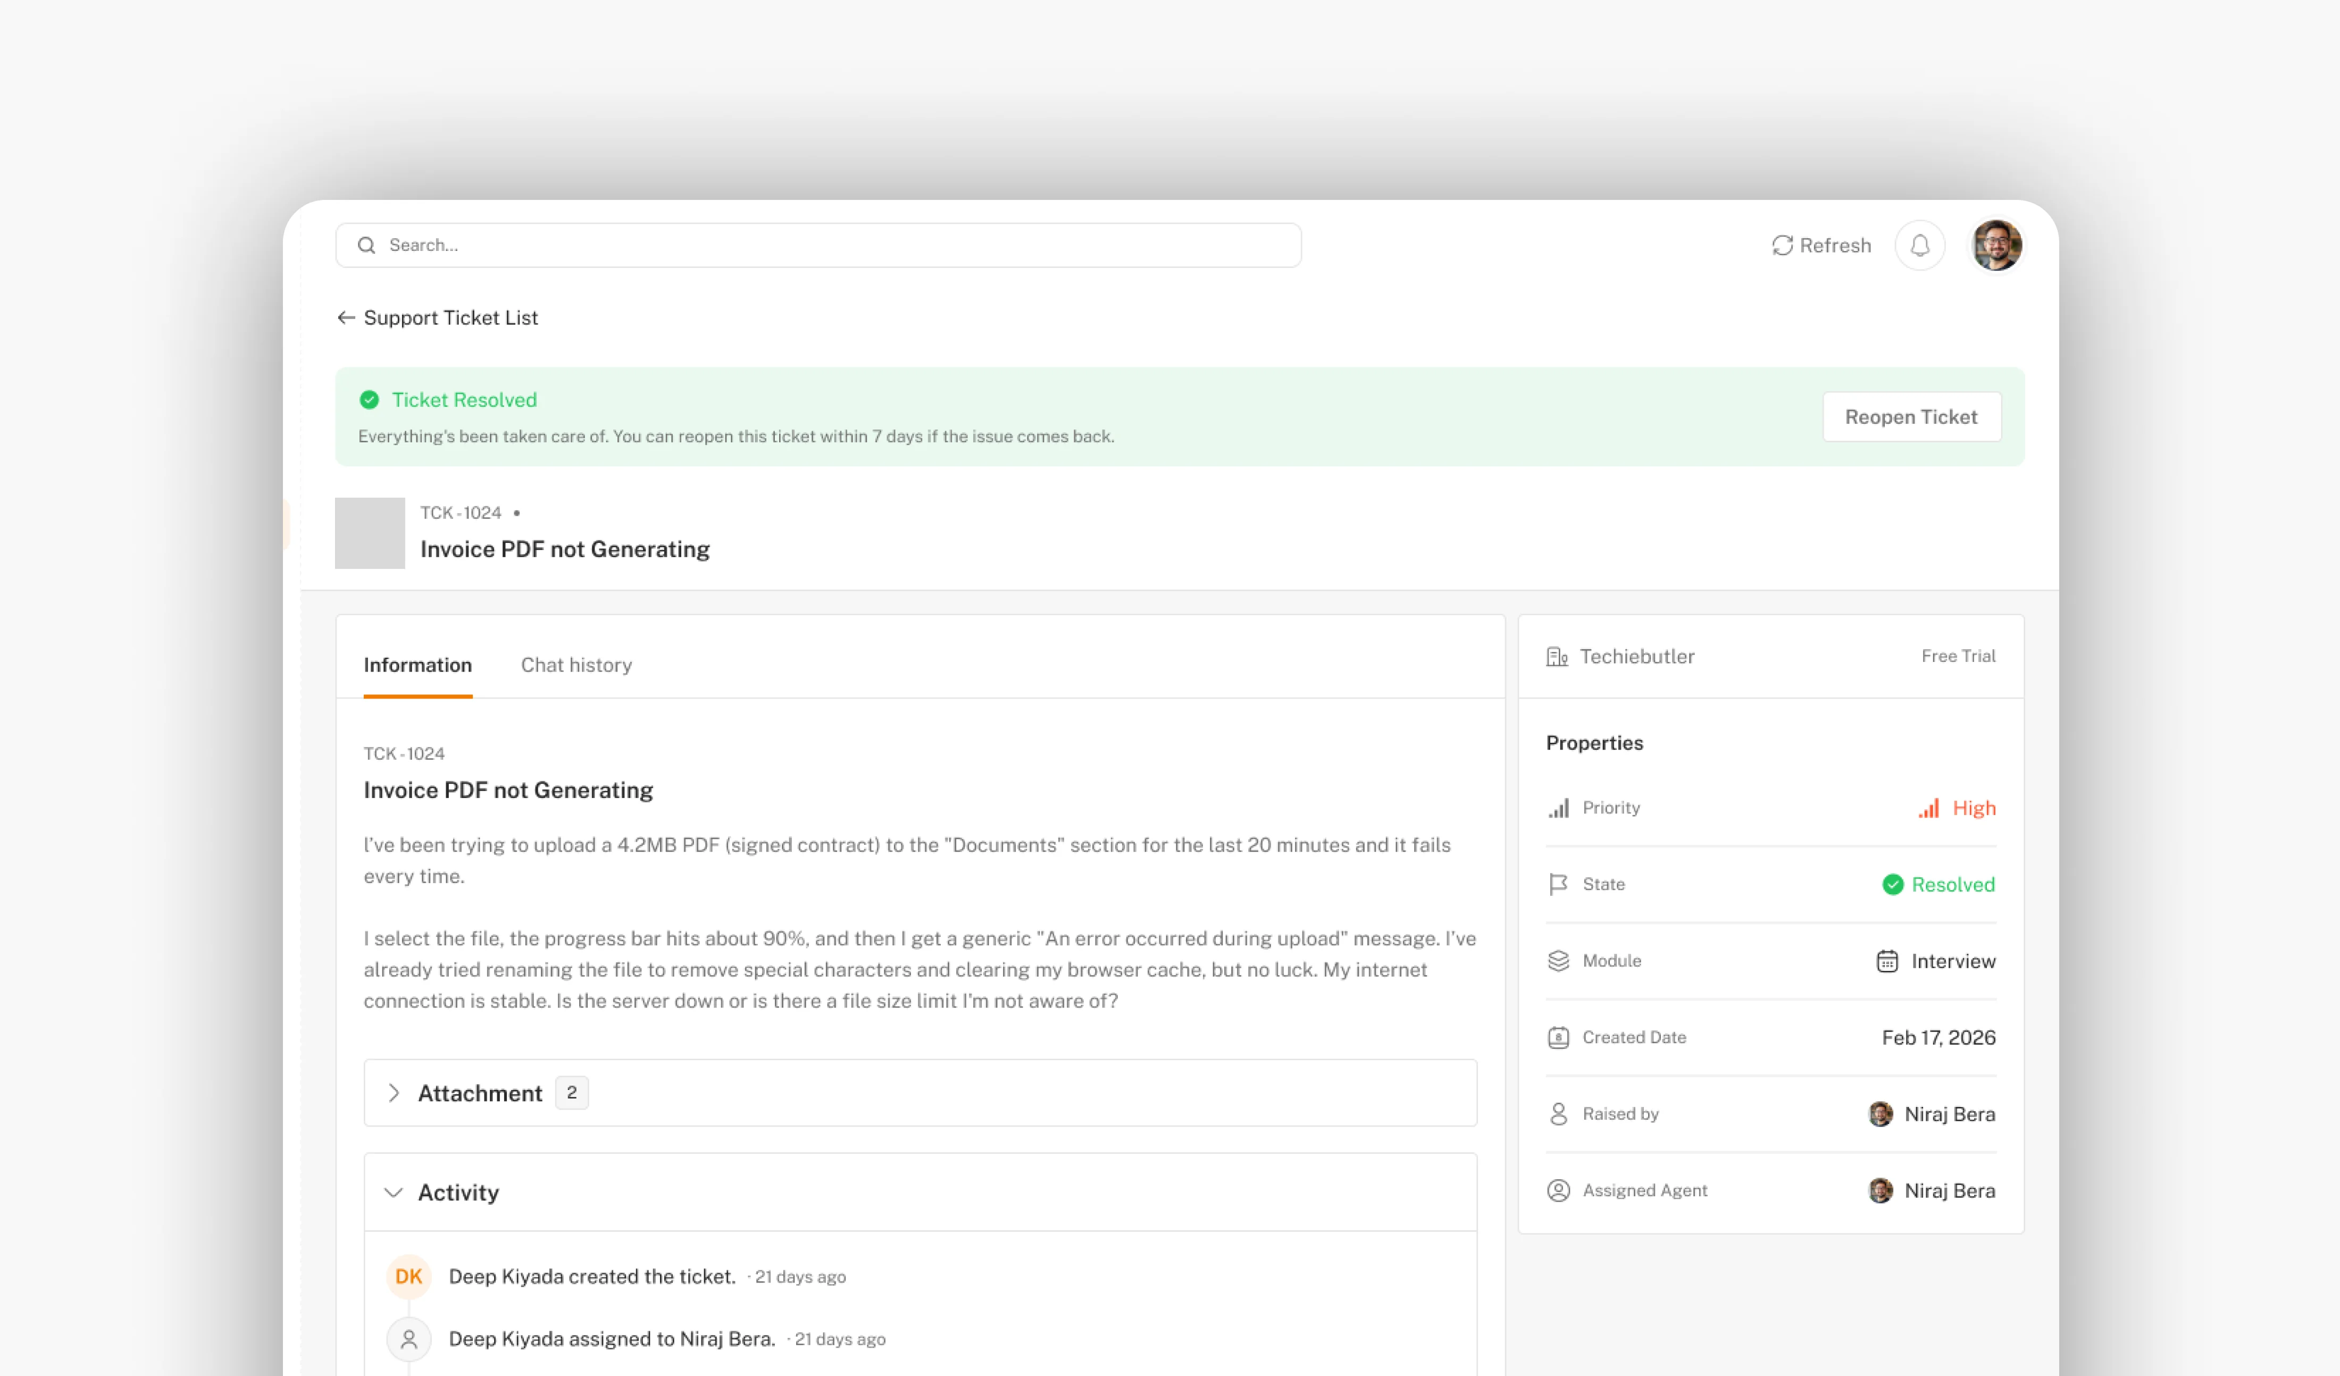Screen dimensions: 2340x1376
Task: Click the TCK-1024 ID in header
Action: pos(461,513)
